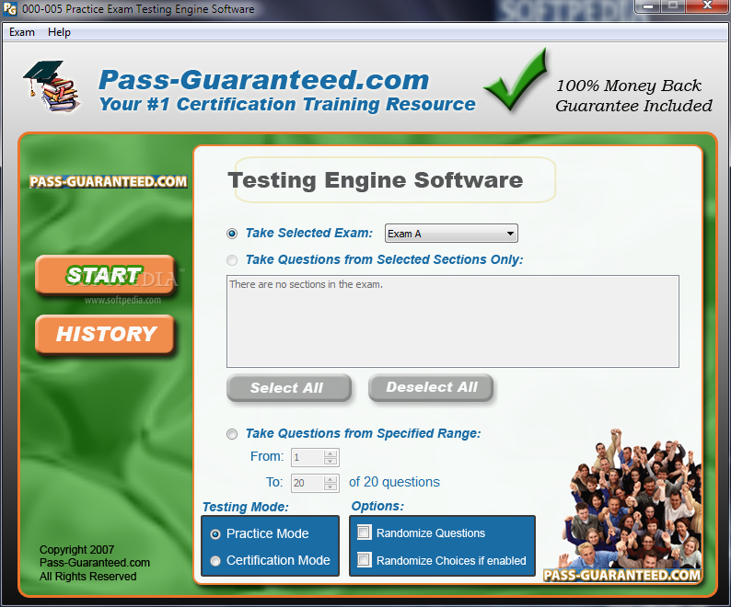
Task: Open the HISTORY button
Action: [x=105, y=334]
